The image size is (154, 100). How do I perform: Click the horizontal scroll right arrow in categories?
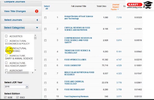pos(33,73)
